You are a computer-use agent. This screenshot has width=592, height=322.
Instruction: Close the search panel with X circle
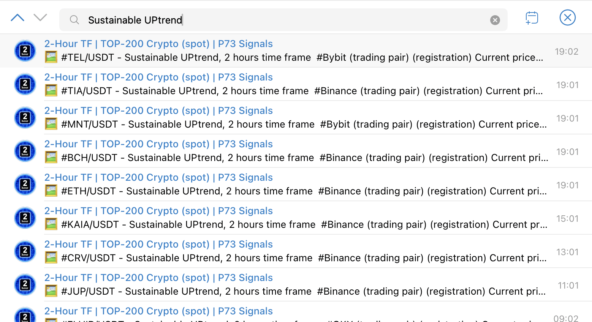(567, 17)
